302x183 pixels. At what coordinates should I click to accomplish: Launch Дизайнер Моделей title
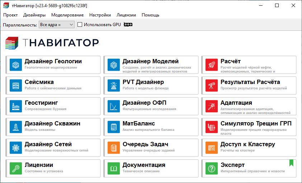[151, 61]
